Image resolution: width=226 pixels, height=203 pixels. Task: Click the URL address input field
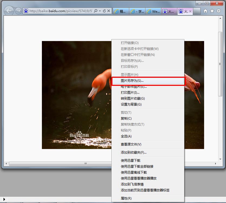pos(59,11)
